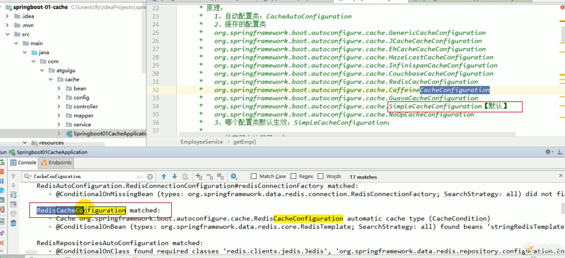
Task: Expand the controller package folder
Action: coord(59,107)
